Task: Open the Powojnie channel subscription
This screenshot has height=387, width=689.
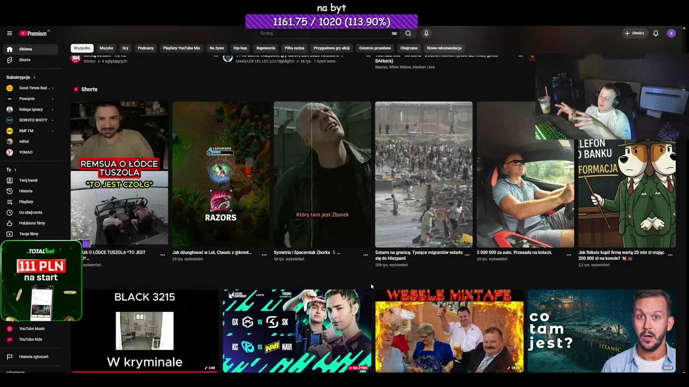Action: pyautogui.click(x=30, y=98)
